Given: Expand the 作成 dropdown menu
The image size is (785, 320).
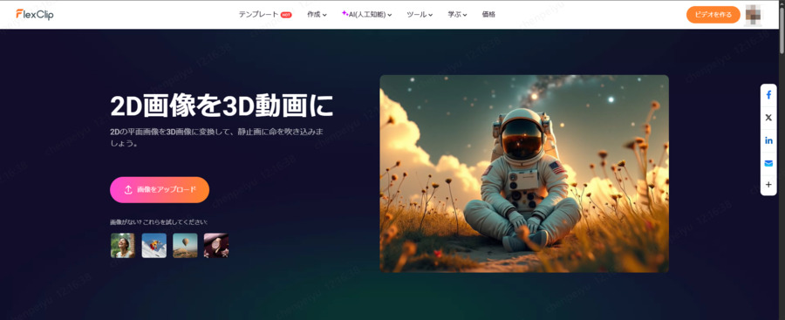Looking at the screenshot, I should pyautogui.click(x=317, y=15).
